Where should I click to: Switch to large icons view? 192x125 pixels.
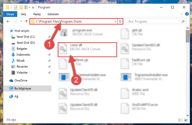tap(186, 120)
